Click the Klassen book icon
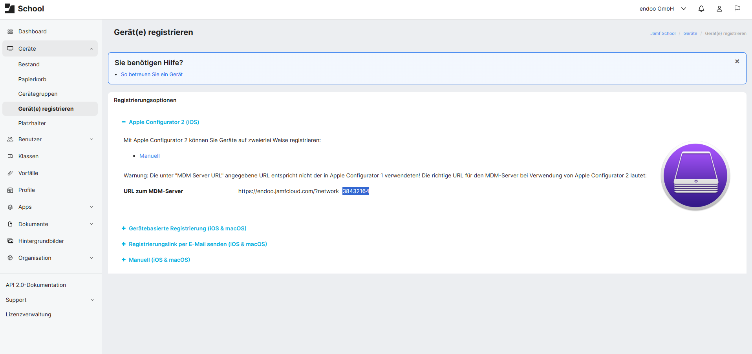 tap(10, 156)
